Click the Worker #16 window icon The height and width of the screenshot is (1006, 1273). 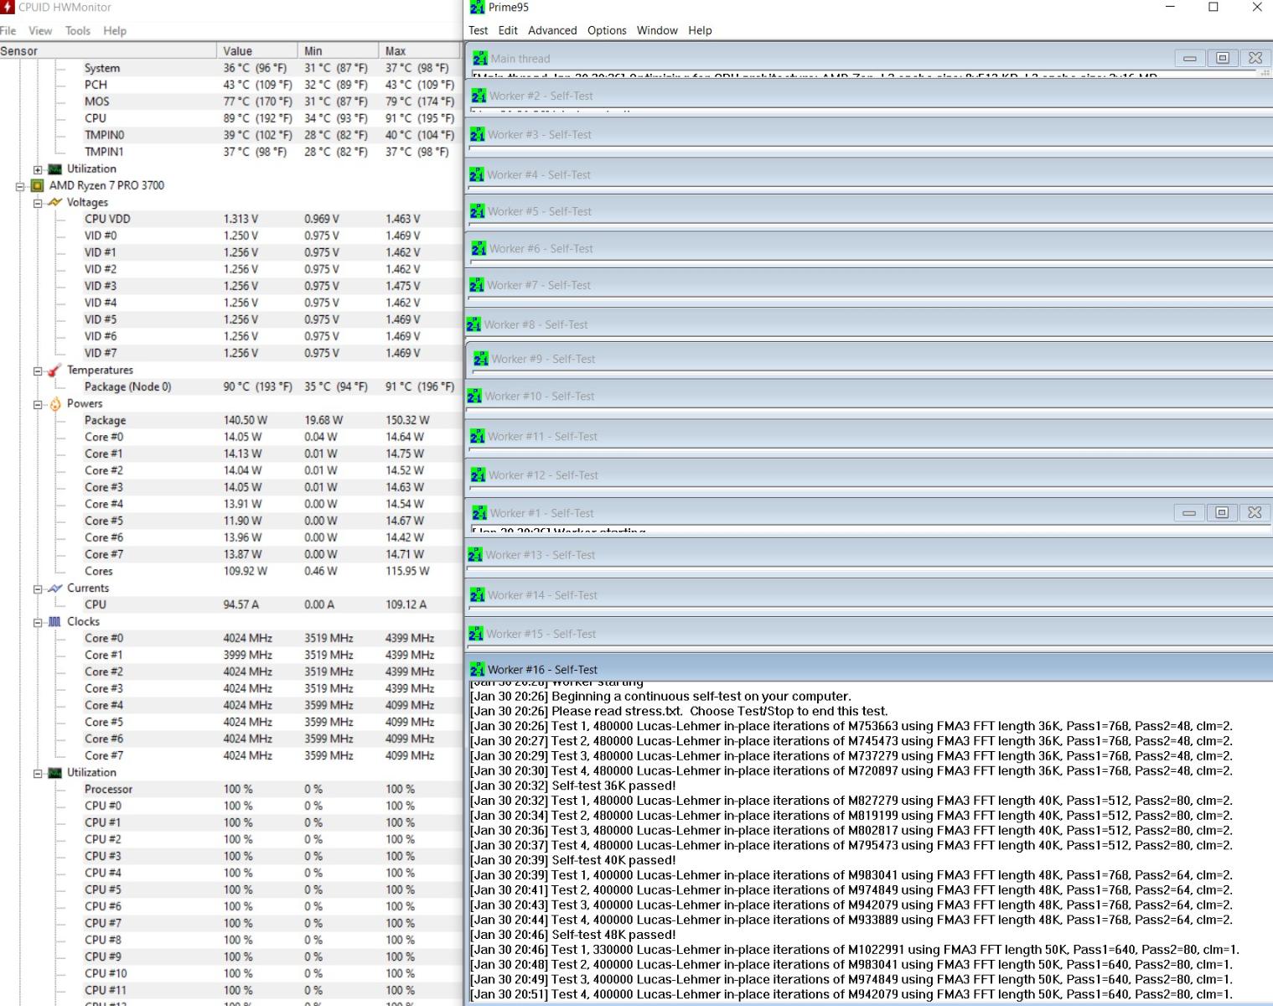point(478,669)
